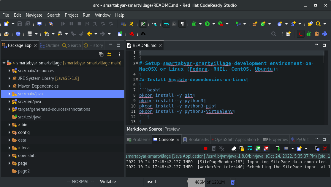Open the Back history dropdown arrow
331x187 pixels.
coord(96,34)
